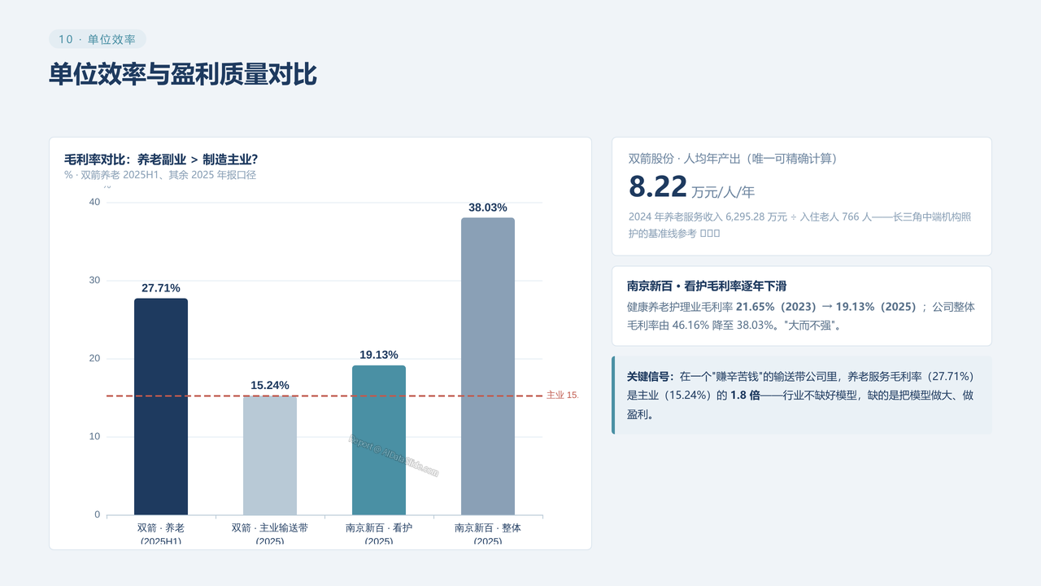The height and width of the screenshot is (586, 1041).
Task: Click the text on 21.65%（2023）→ 19.13%（2025）
Action: click(x=826, y=307)
